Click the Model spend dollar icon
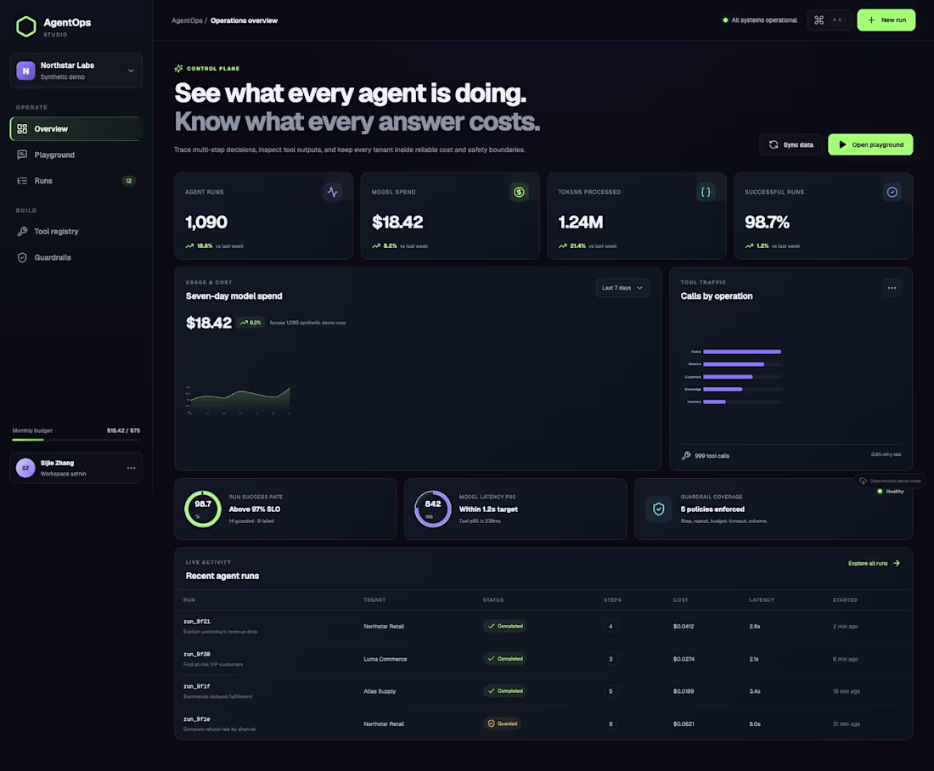This screenshot has width=934, height=771. [519, 192]
